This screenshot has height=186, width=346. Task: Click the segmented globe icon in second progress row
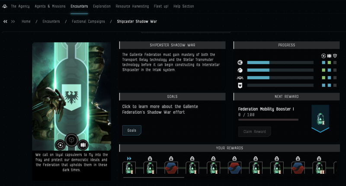[x=240, y=70]
